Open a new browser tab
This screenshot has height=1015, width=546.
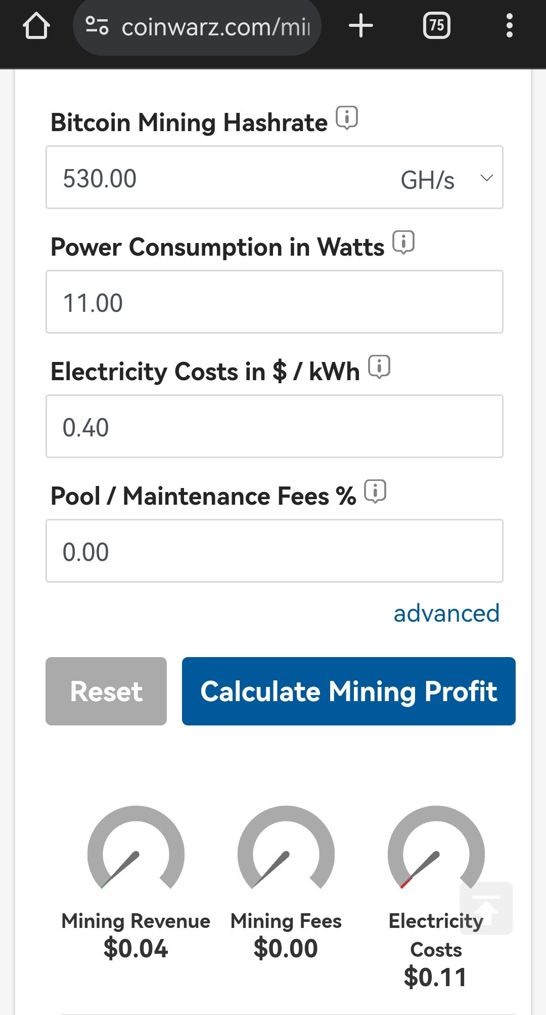(x=361, y=26)
